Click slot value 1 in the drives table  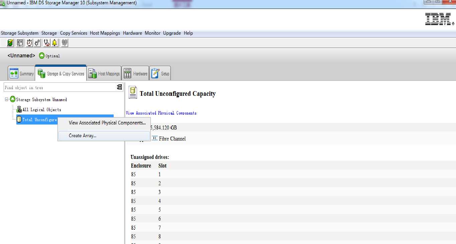pos(160,174)
